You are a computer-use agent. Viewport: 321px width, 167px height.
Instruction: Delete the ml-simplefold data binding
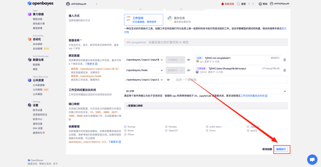[x=284, y=60]
